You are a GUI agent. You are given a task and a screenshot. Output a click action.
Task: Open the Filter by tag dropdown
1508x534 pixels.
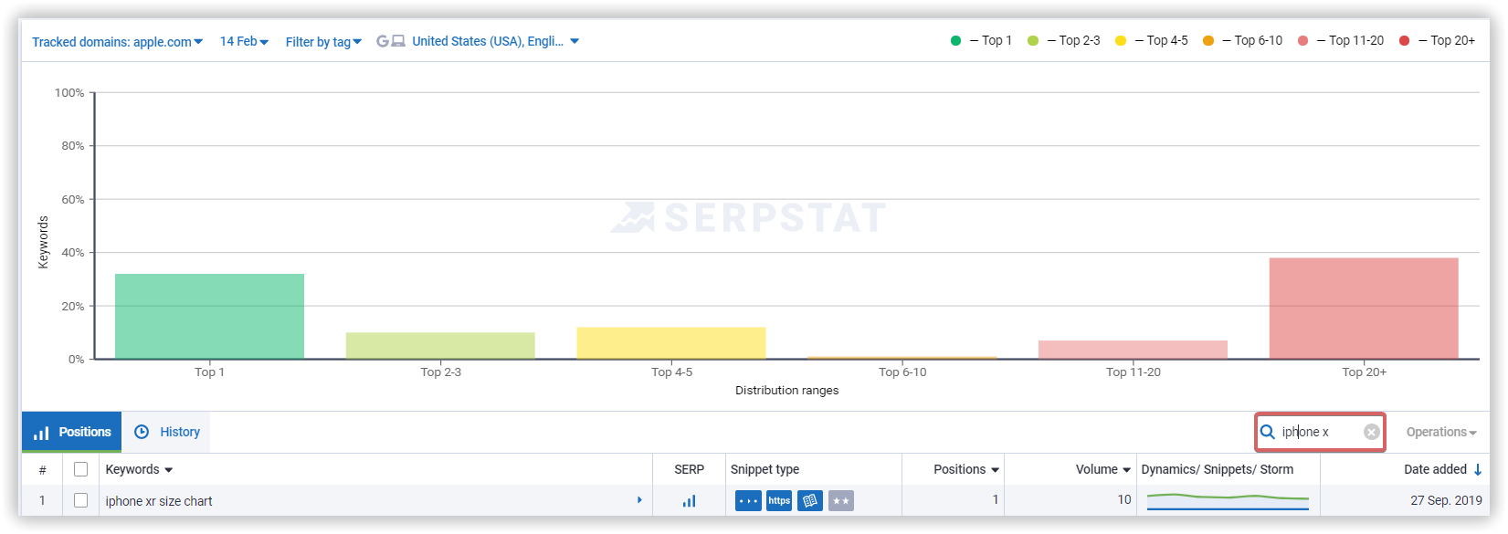(323, 42)
